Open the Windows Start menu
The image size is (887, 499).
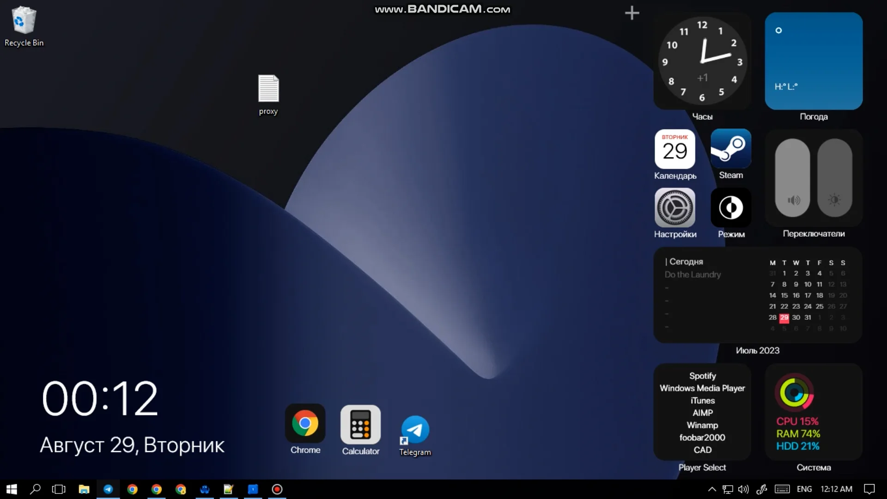pos(12,489)
